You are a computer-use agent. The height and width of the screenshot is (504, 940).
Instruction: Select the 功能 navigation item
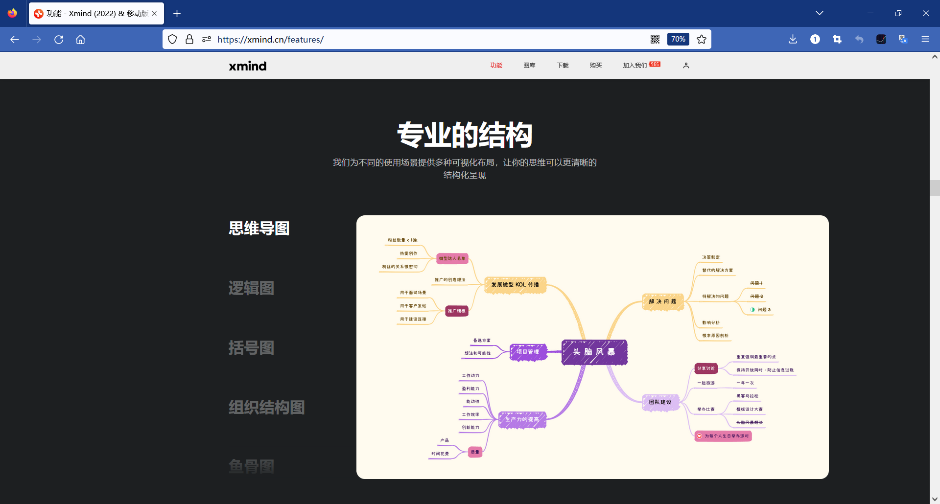[496, 65]
